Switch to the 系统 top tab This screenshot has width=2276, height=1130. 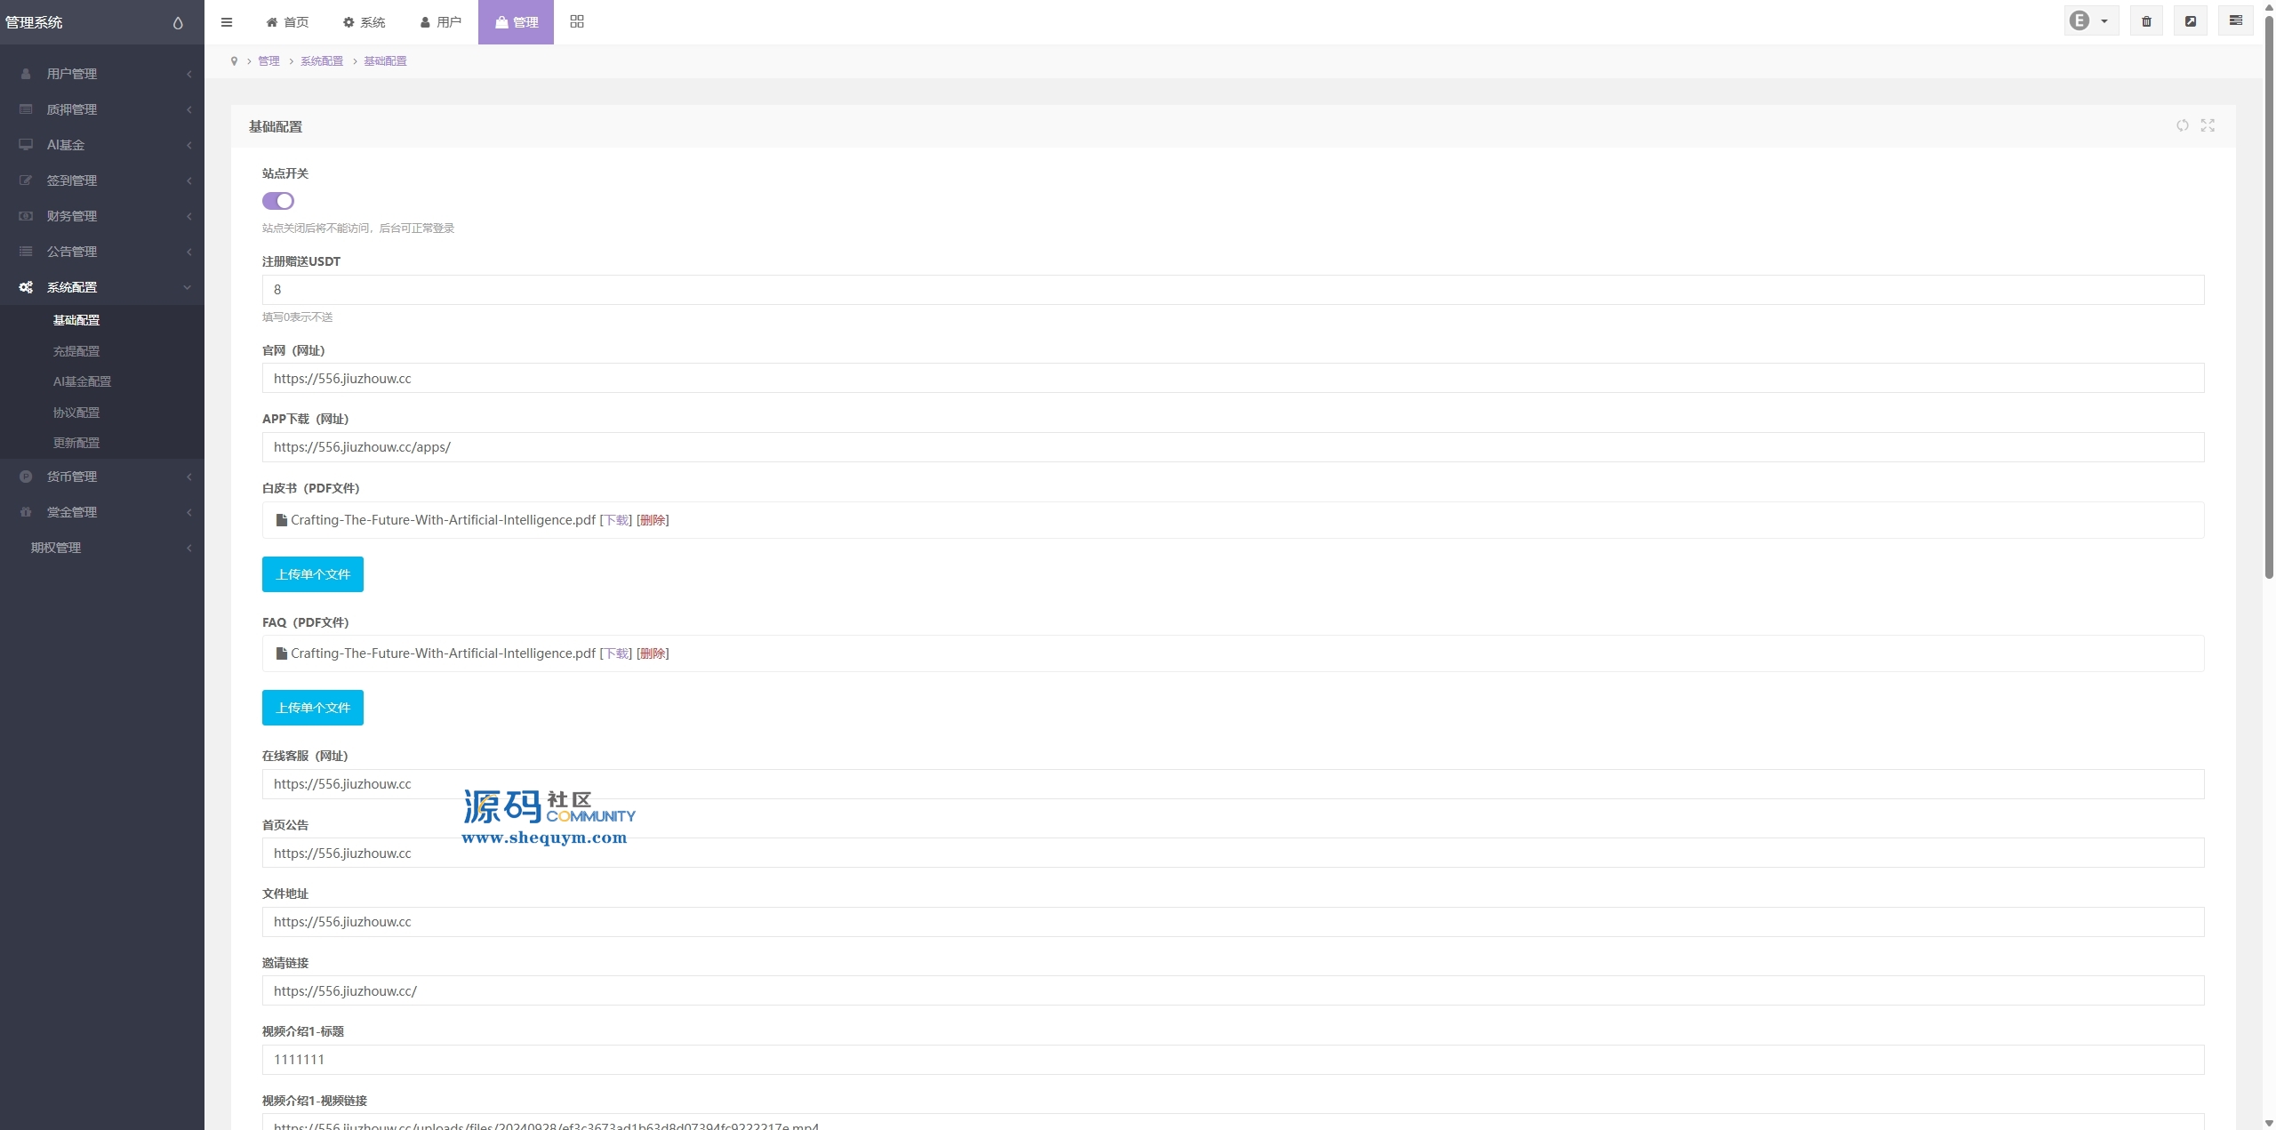365,22
